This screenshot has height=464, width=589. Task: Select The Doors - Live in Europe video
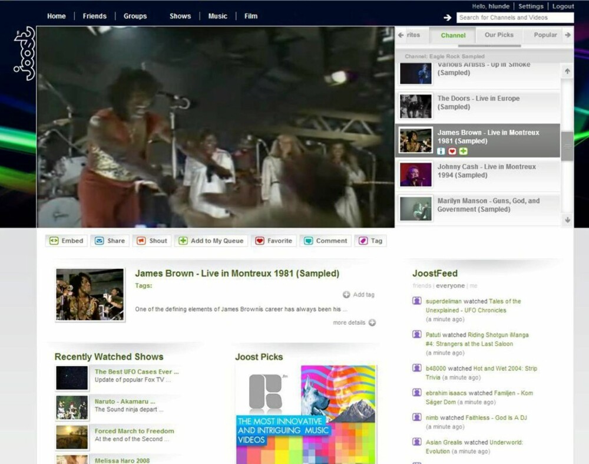[478, 106]
